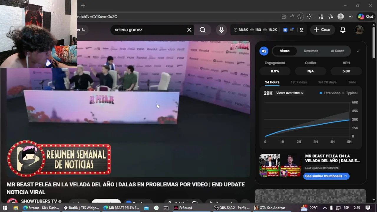Open the 22°C weather widget
Screen dimensions: 377x212
(x=309, y=208)
